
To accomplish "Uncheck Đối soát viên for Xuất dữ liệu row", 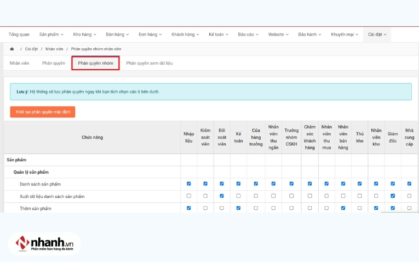I will [x=222, y=196].
